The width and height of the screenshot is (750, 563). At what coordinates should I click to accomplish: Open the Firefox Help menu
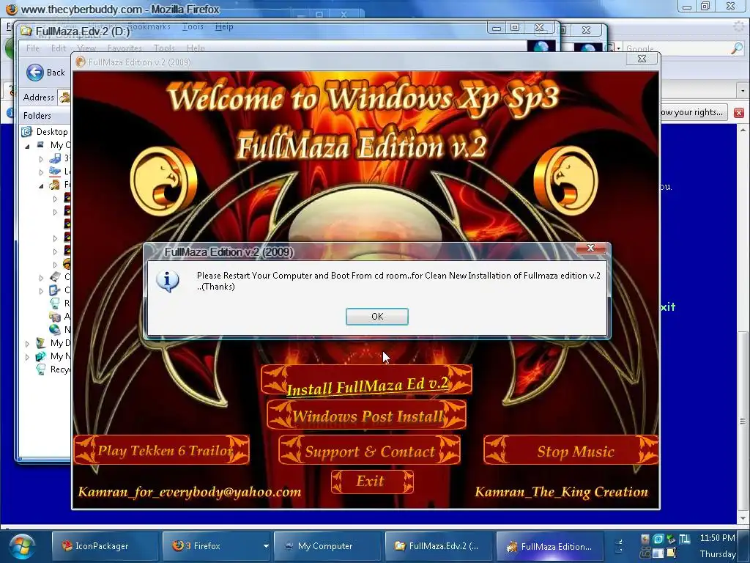pos(224,27)
